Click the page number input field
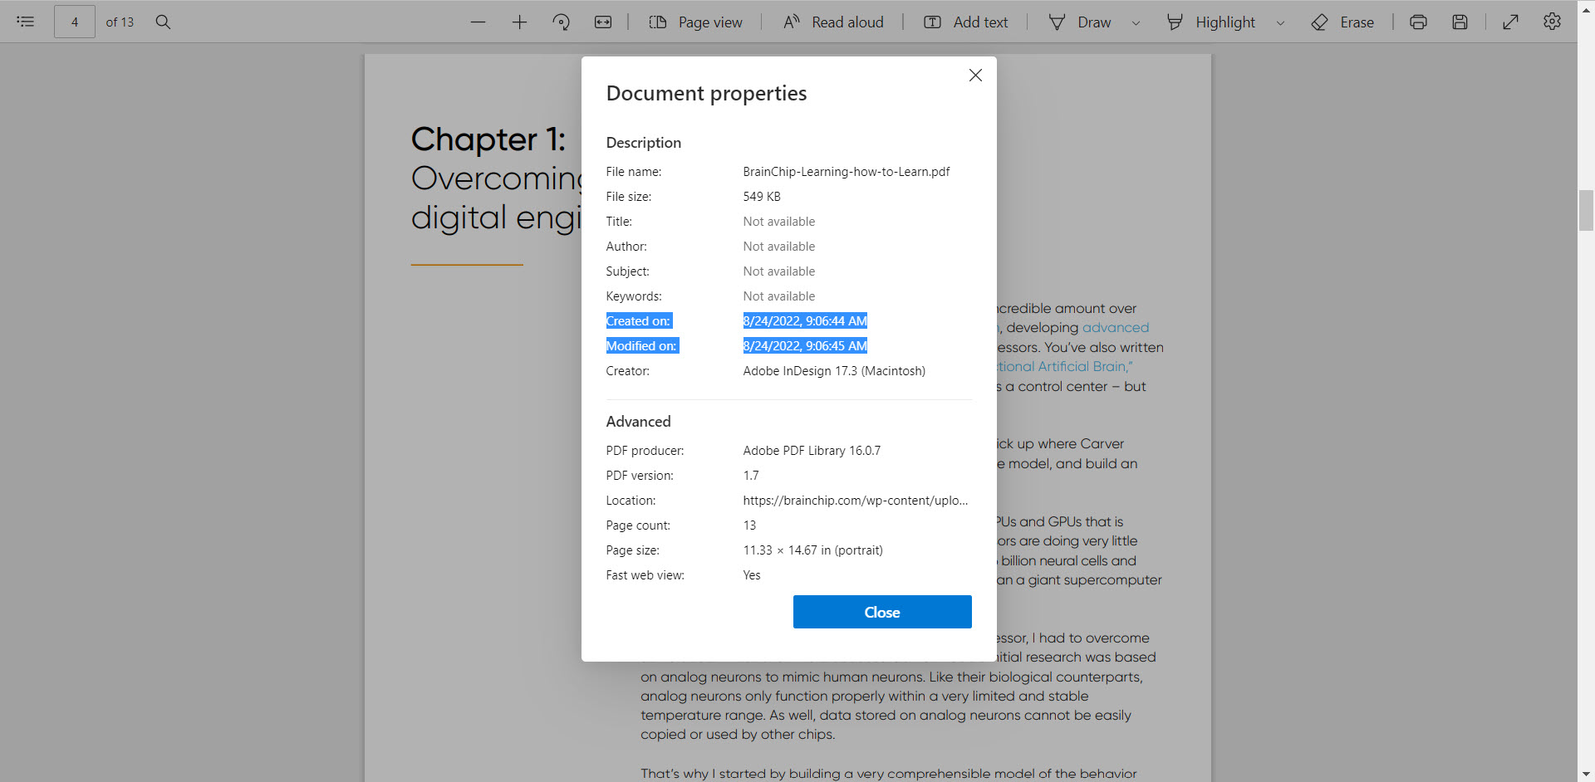Image resolution: width=1595 pixels, height=782 pixels. pyautogui.click(x=75, y=22)
